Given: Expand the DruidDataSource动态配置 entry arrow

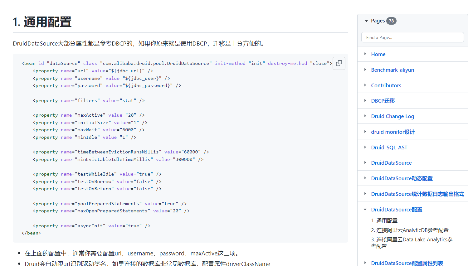Looking at the screenshot, I should coord(365,178).
